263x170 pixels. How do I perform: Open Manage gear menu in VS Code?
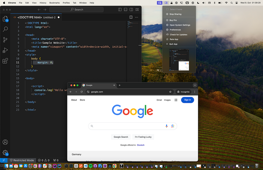5,153
